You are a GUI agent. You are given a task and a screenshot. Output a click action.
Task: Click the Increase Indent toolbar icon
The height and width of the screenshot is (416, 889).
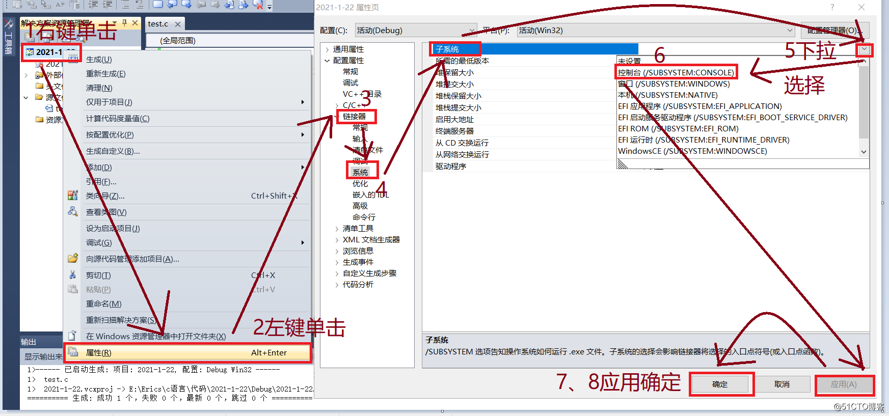pos(107,5)
